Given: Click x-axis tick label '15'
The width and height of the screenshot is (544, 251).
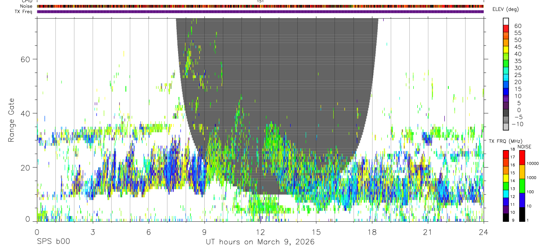Looking at the screenshot, I should pos(316,232).
